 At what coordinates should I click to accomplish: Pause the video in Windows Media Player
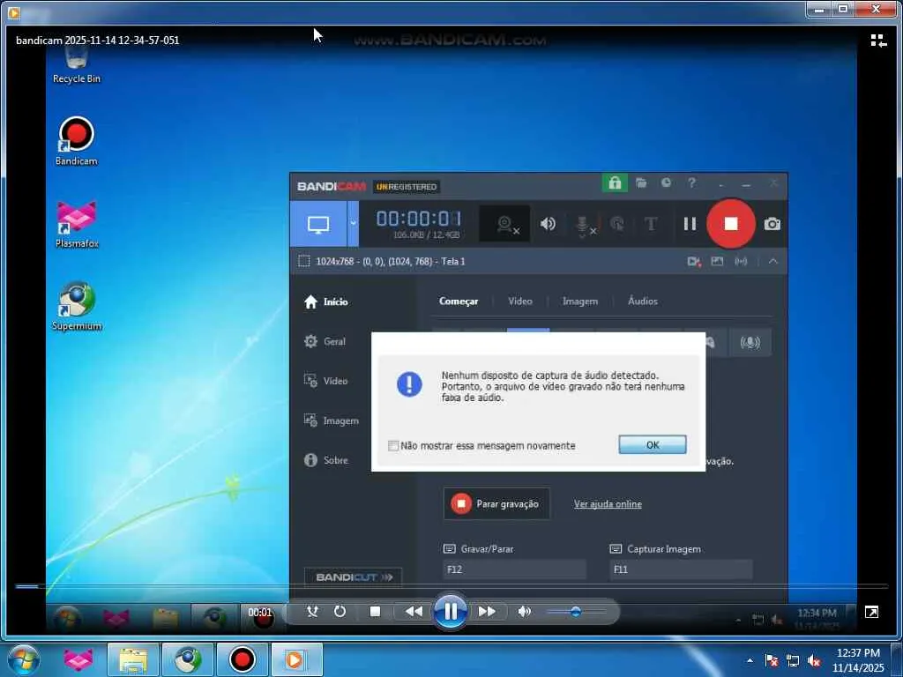point(451,611)
